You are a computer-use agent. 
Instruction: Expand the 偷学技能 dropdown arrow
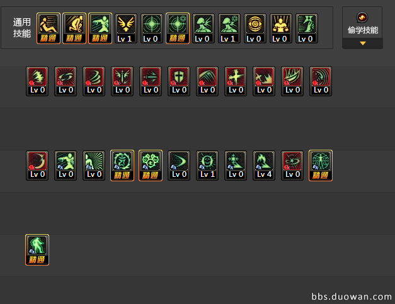point(363,43)
